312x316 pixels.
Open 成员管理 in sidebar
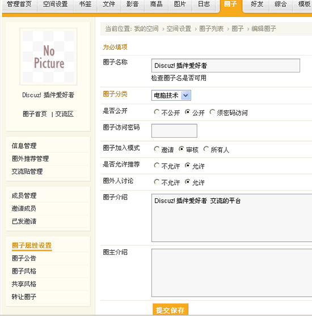tap(24, 195)
